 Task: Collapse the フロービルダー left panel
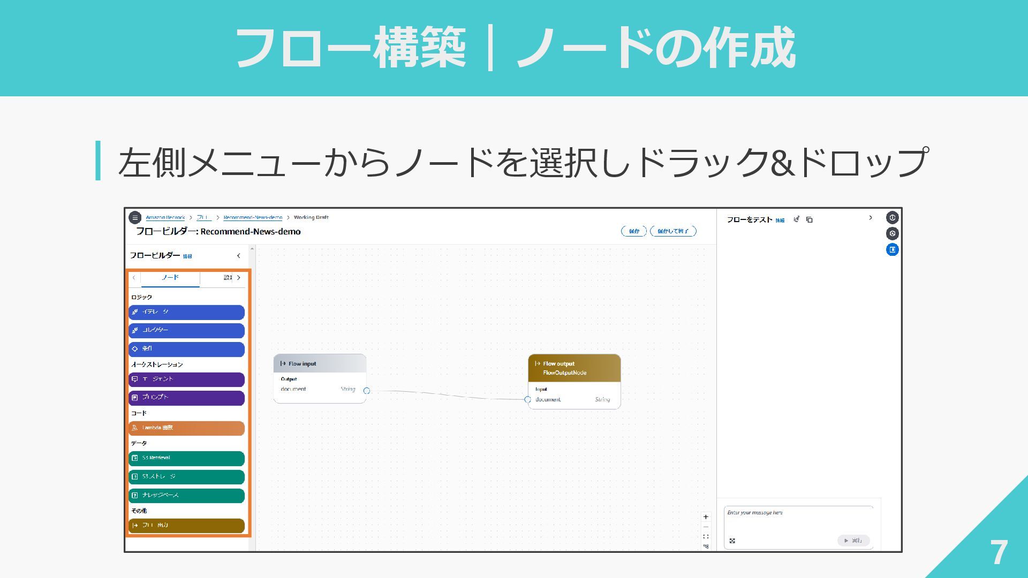(x=239, y=256)
